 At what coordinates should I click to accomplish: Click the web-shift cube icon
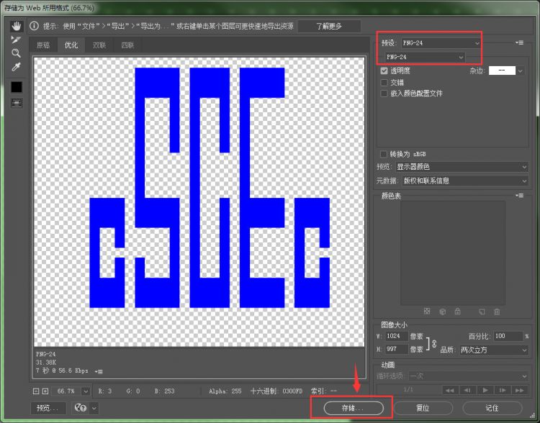[443, 311]
